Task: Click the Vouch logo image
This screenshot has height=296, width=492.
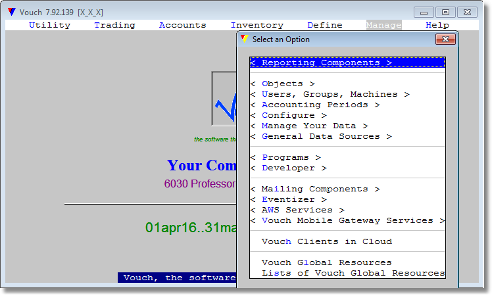Action: coord(224,99)
